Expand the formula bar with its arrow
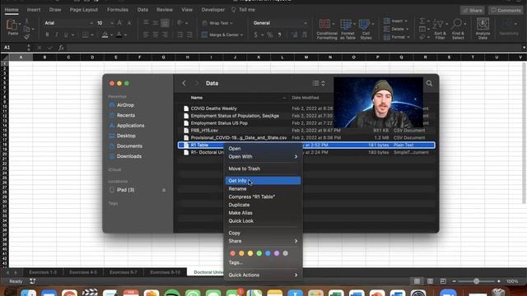 point(524,48)
